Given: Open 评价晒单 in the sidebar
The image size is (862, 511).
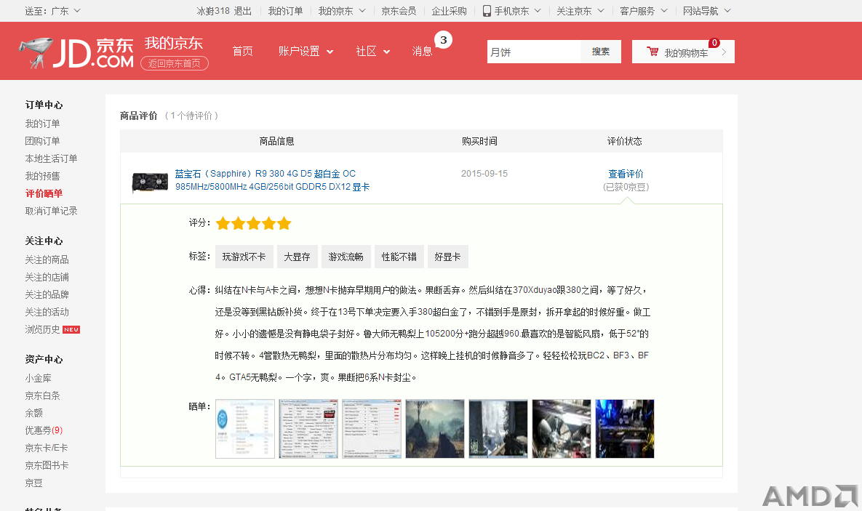Looking at the screenshot, I should click(x=44, y=193).
